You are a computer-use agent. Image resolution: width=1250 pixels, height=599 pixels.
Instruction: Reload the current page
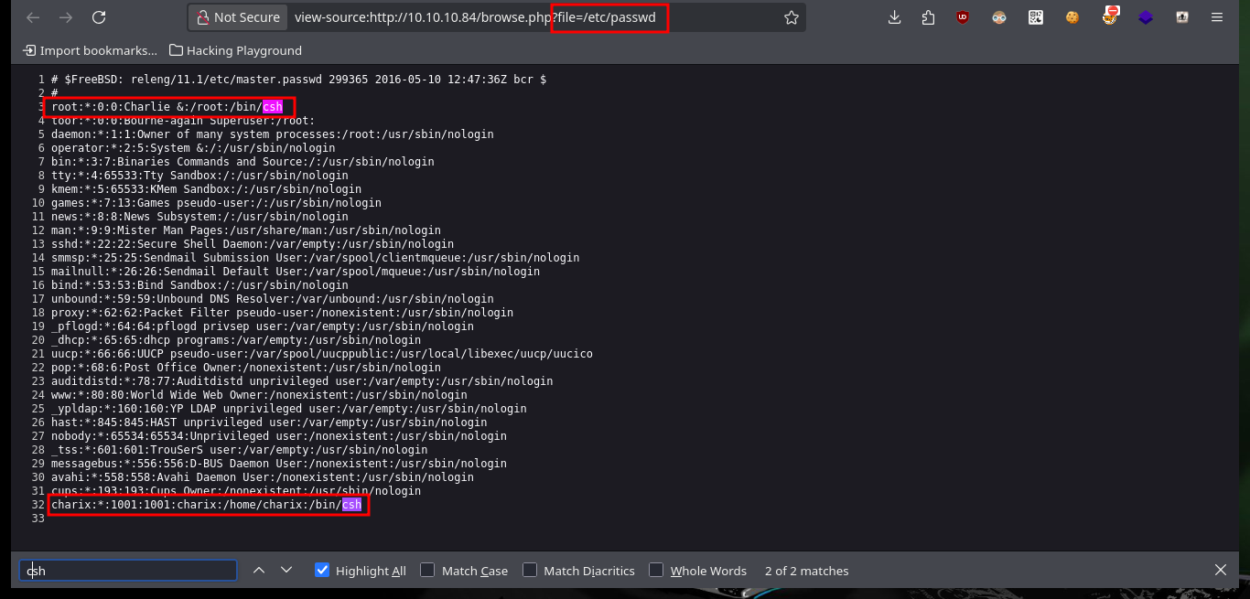(x=99, y=17)
